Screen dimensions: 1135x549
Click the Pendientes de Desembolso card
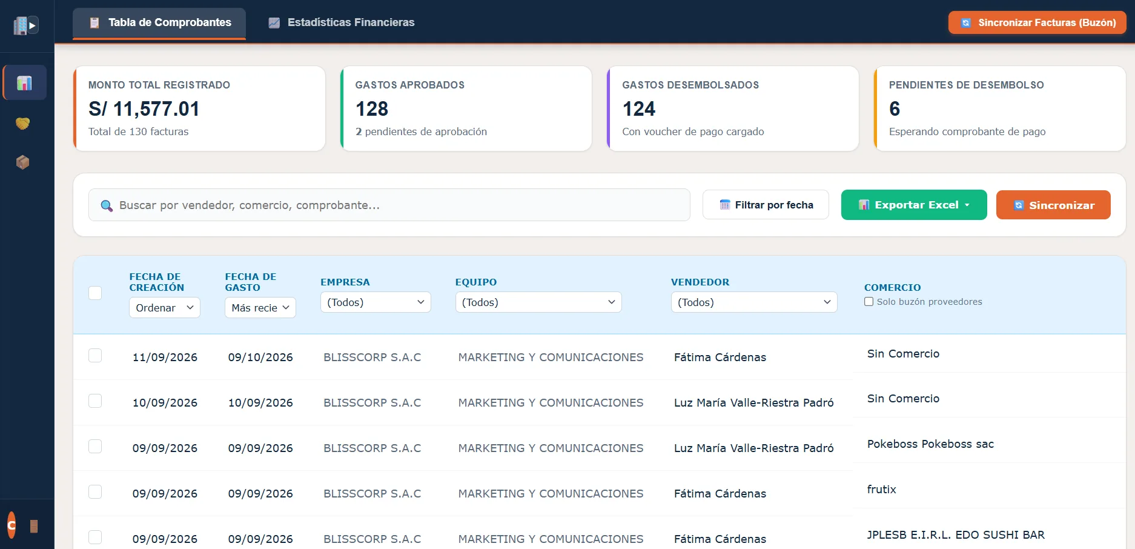(1000, 108)
